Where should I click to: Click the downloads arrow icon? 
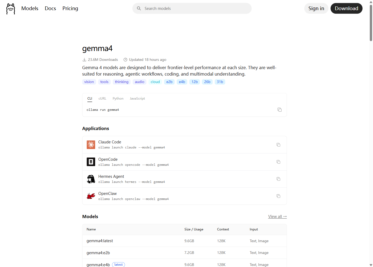tap(84, 60)
